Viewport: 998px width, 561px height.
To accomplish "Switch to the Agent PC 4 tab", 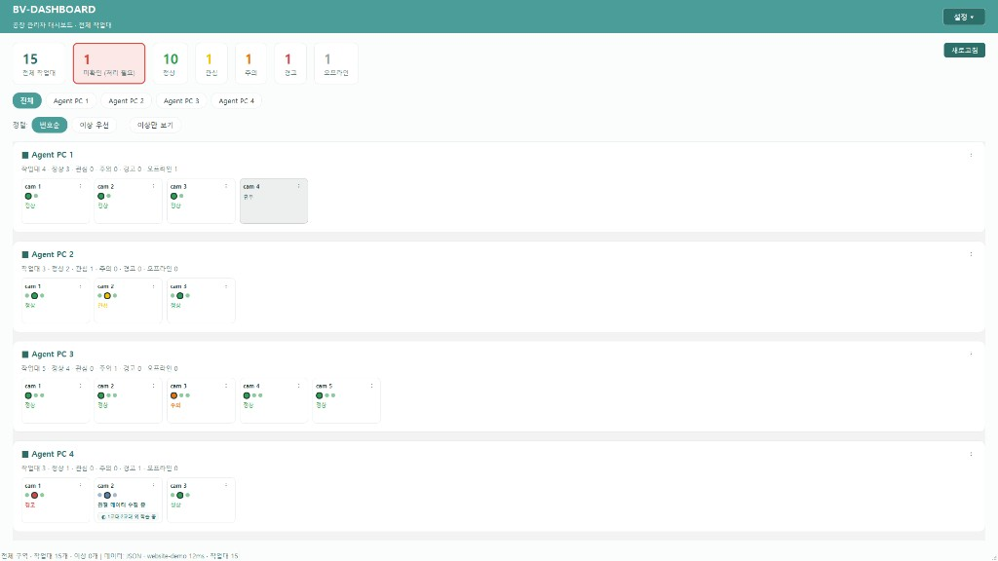I will (x=236, y=100).
